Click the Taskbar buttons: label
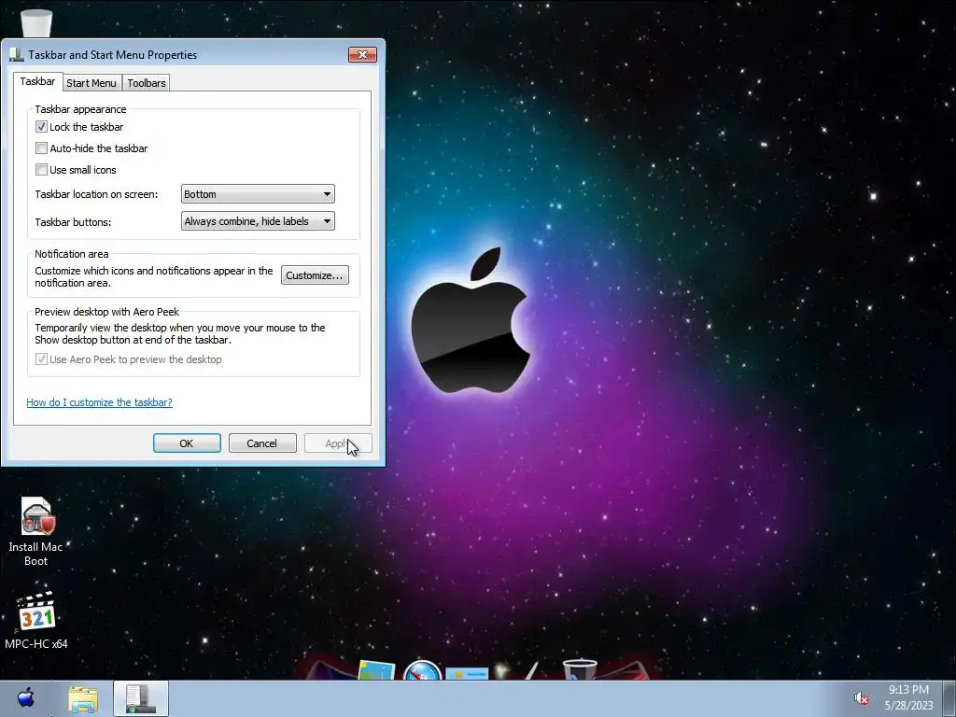 click(x=73, y=222)
